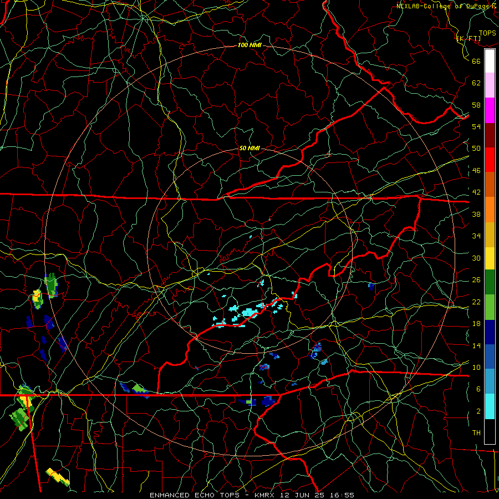Image resolution: width=499 pixels, height=499 pixels.
Task: Click the "26" legend value
Action: click(x=476, y=280)
